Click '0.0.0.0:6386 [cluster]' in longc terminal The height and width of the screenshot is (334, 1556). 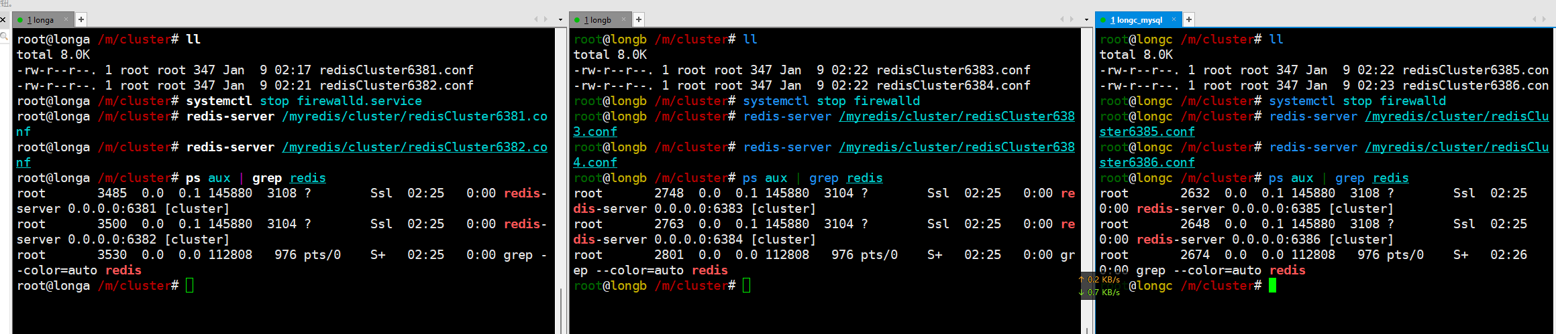pos(1313,240)
